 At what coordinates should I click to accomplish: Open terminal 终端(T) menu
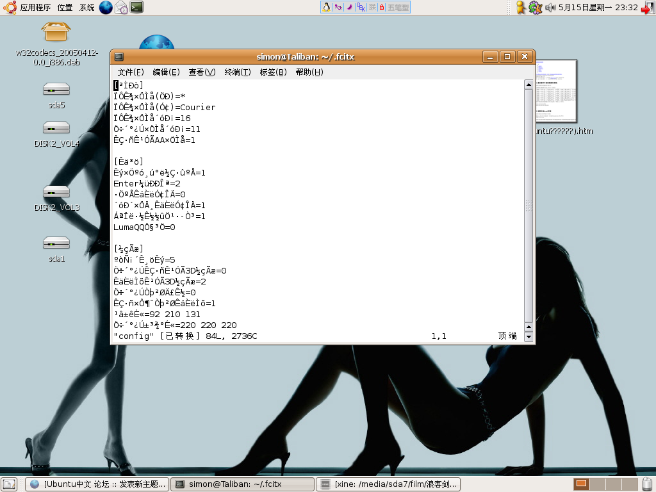tap(237, 72)
